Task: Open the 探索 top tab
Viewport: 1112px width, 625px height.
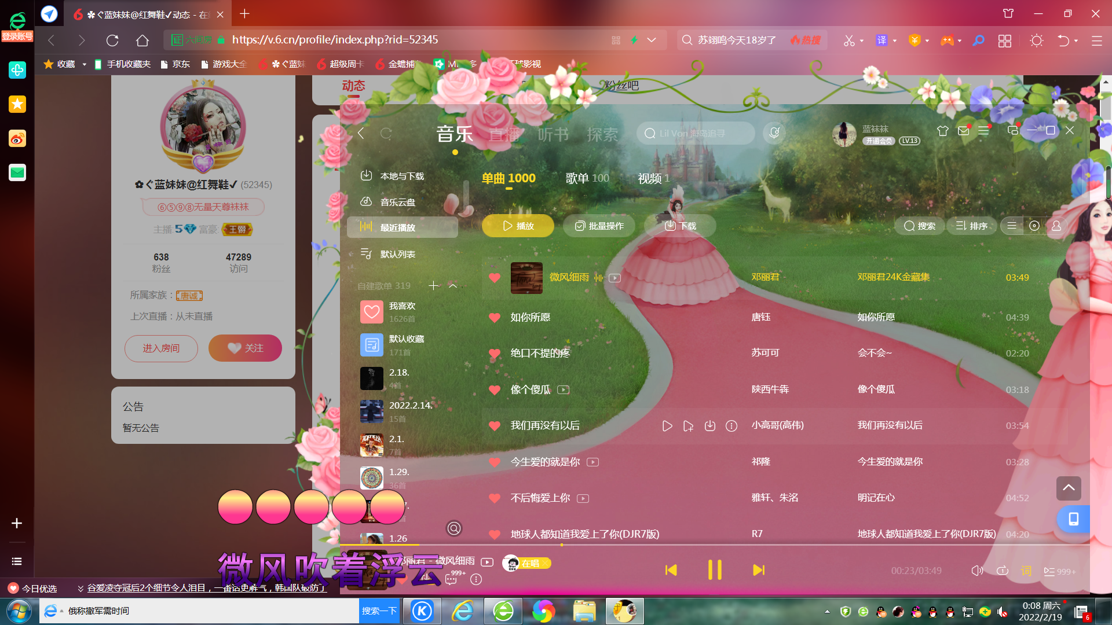Action: [602, 134]
